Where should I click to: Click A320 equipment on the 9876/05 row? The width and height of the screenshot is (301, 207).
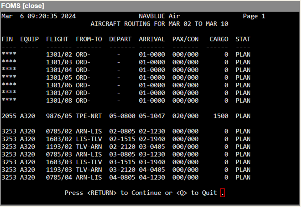click(27, 116)
